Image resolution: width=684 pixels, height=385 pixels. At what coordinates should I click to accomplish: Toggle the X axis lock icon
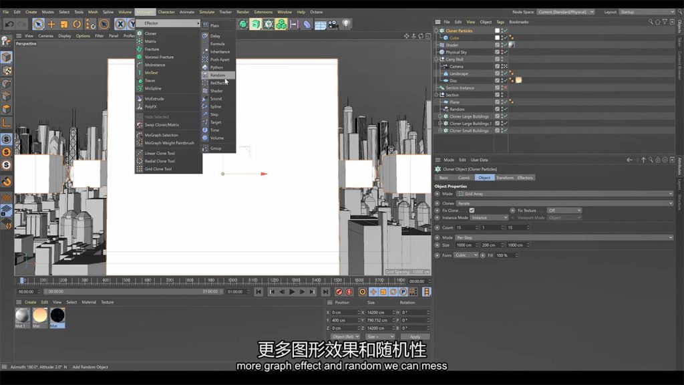point(120,25)
